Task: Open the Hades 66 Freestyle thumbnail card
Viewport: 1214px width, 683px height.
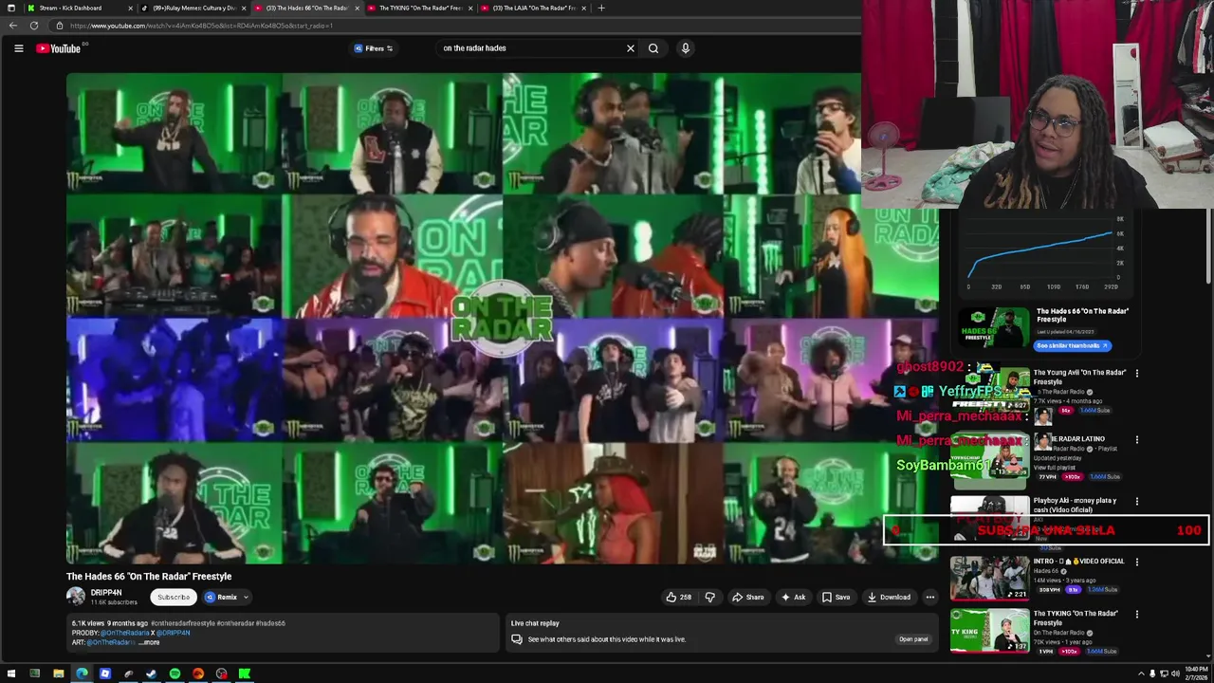Action: (x=993, y=329)
